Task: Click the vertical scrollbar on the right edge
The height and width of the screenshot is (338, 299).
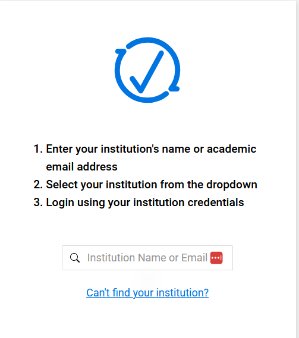Action: click(x=298, y=169)
